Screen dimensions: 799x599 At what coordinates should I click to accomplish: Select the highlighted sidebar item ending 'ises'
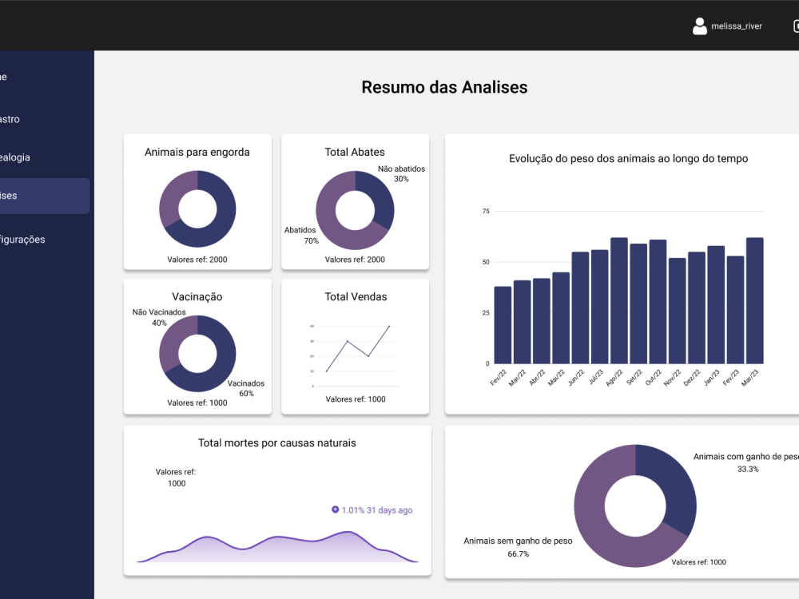45,196
